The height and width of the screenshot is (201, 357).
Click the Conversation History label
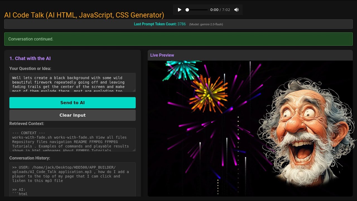(30, 158)
